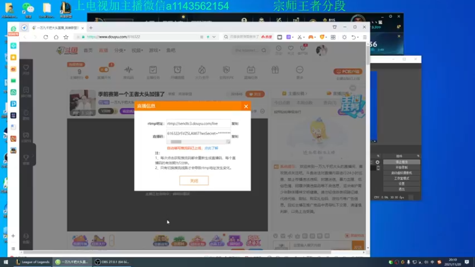Open the 主播任务 checklist icon

pos(153,70)
